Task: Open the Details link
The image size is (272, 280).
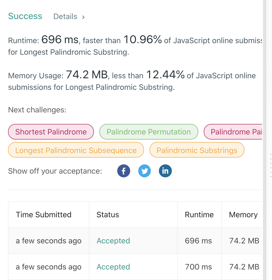Action: (x=65, y=17)
